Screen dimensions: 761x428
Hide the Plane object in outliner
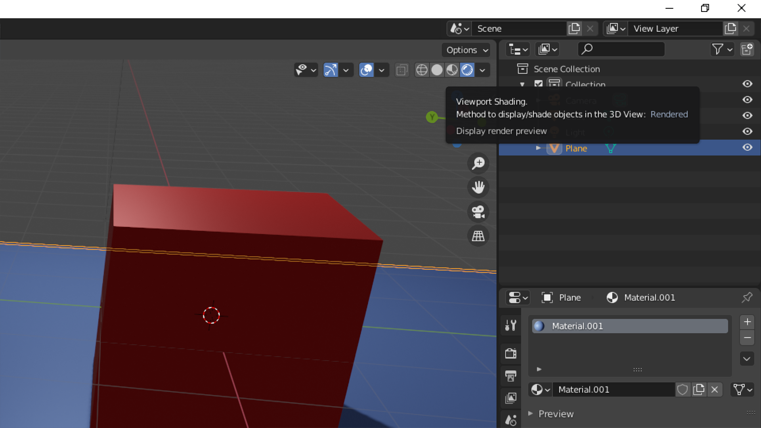[x=747, y=147]
